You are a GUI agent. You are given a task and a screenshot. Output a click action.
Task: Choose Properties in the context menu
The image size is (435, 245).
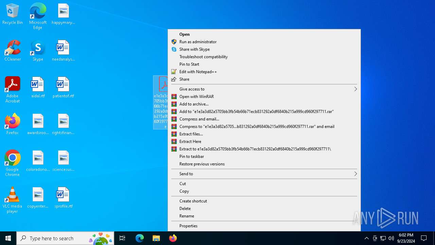(x=264, y=226)
